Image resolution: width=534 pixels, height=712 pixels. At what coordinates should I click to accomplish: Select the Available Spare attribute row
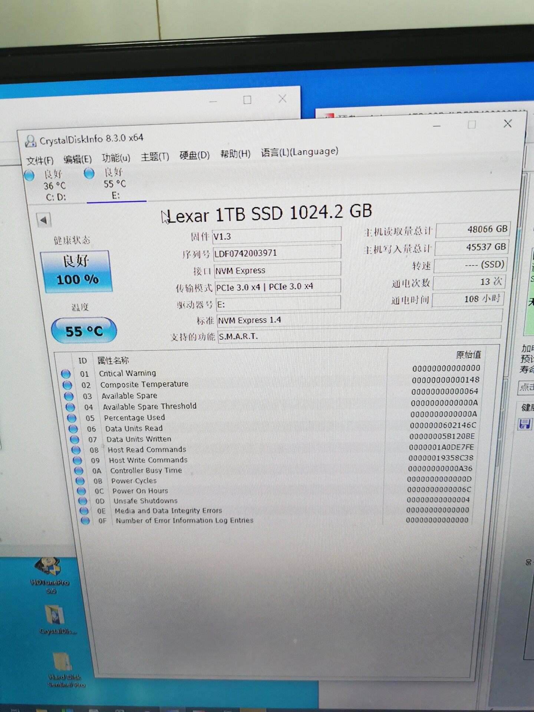coord(271,393)
